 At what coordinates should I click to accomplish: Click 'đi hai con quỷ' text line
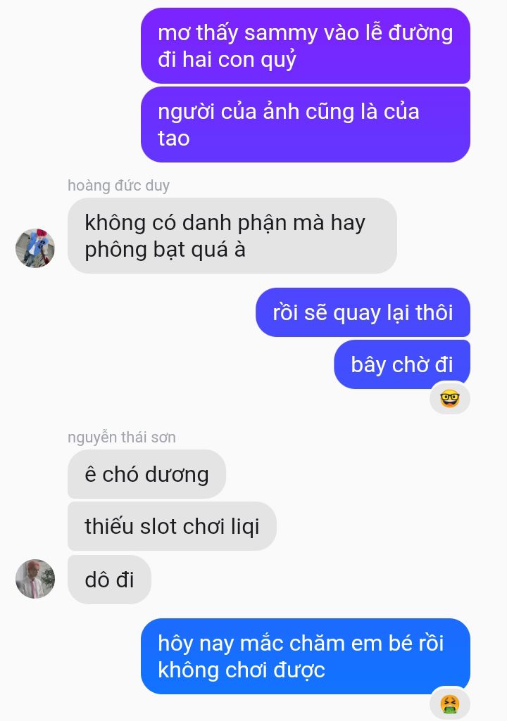(227, 60)
